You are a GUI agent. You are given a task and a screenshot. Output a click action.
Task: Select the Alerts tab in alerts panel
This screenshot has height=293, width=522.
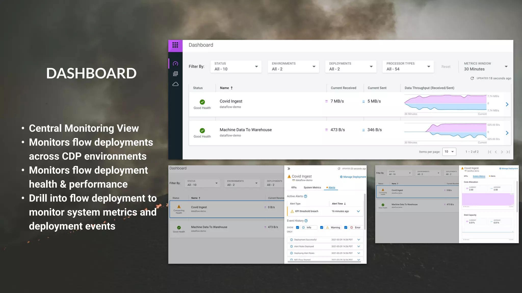click(x=331, y=187)
